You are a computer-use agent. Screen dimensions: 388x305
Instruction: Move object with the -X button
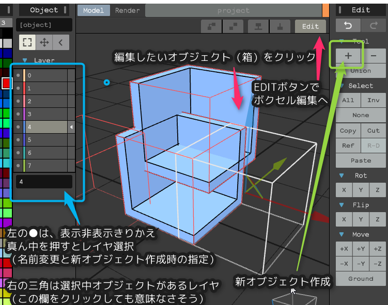click(x=344, y=264)
